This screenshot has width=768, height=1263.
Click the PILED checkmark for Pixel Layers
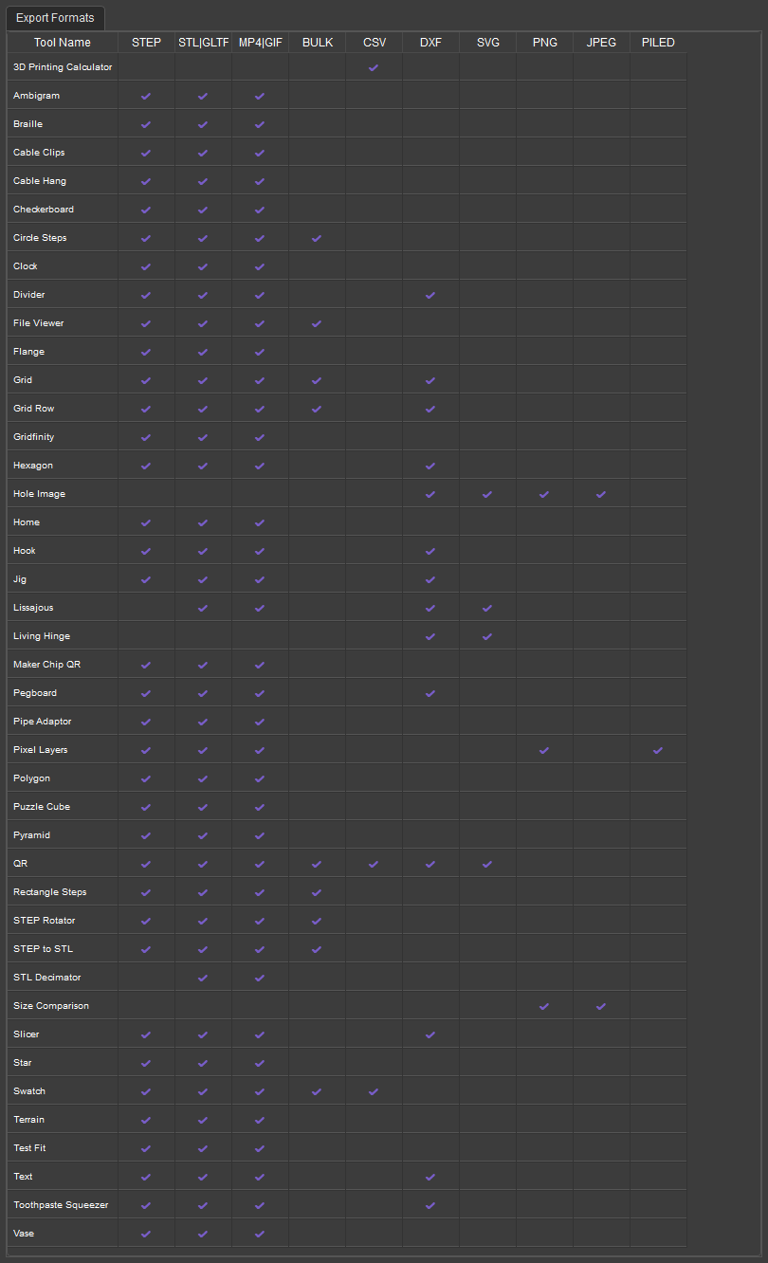click(658, 750)
